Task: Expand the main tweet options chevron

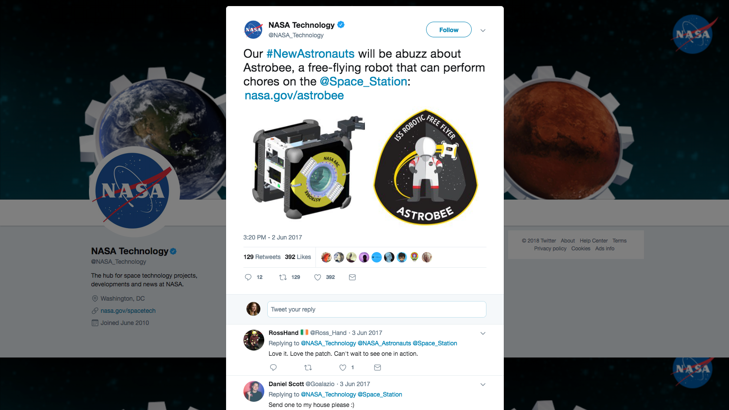Action: point(483,30)
